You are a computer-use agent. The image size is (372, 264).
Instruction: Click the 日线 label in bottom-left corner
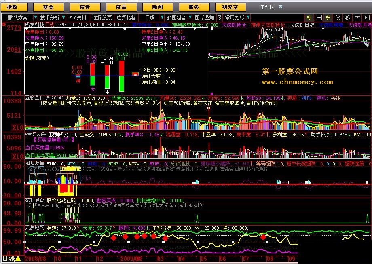pos(8,259)
